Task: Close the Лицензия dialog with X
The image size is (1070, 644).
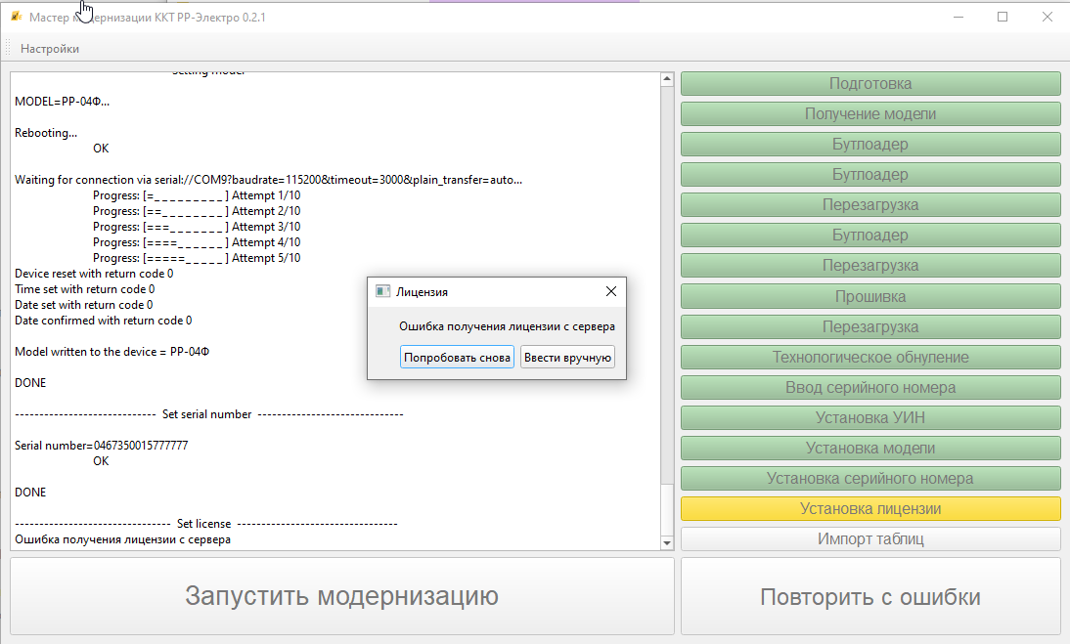Action: click(x=611, y=291)
